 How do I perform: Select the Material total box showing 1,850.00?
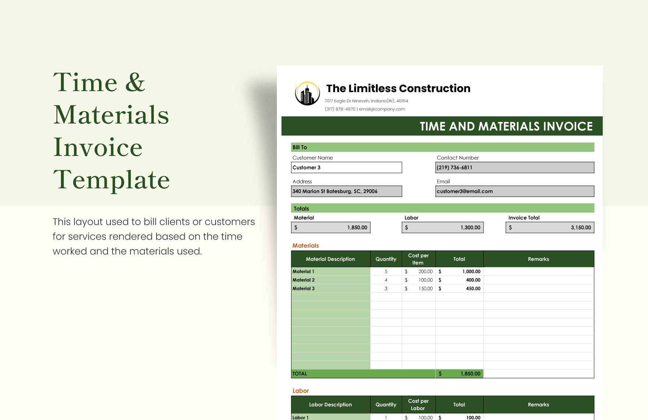tap(330, 227)
